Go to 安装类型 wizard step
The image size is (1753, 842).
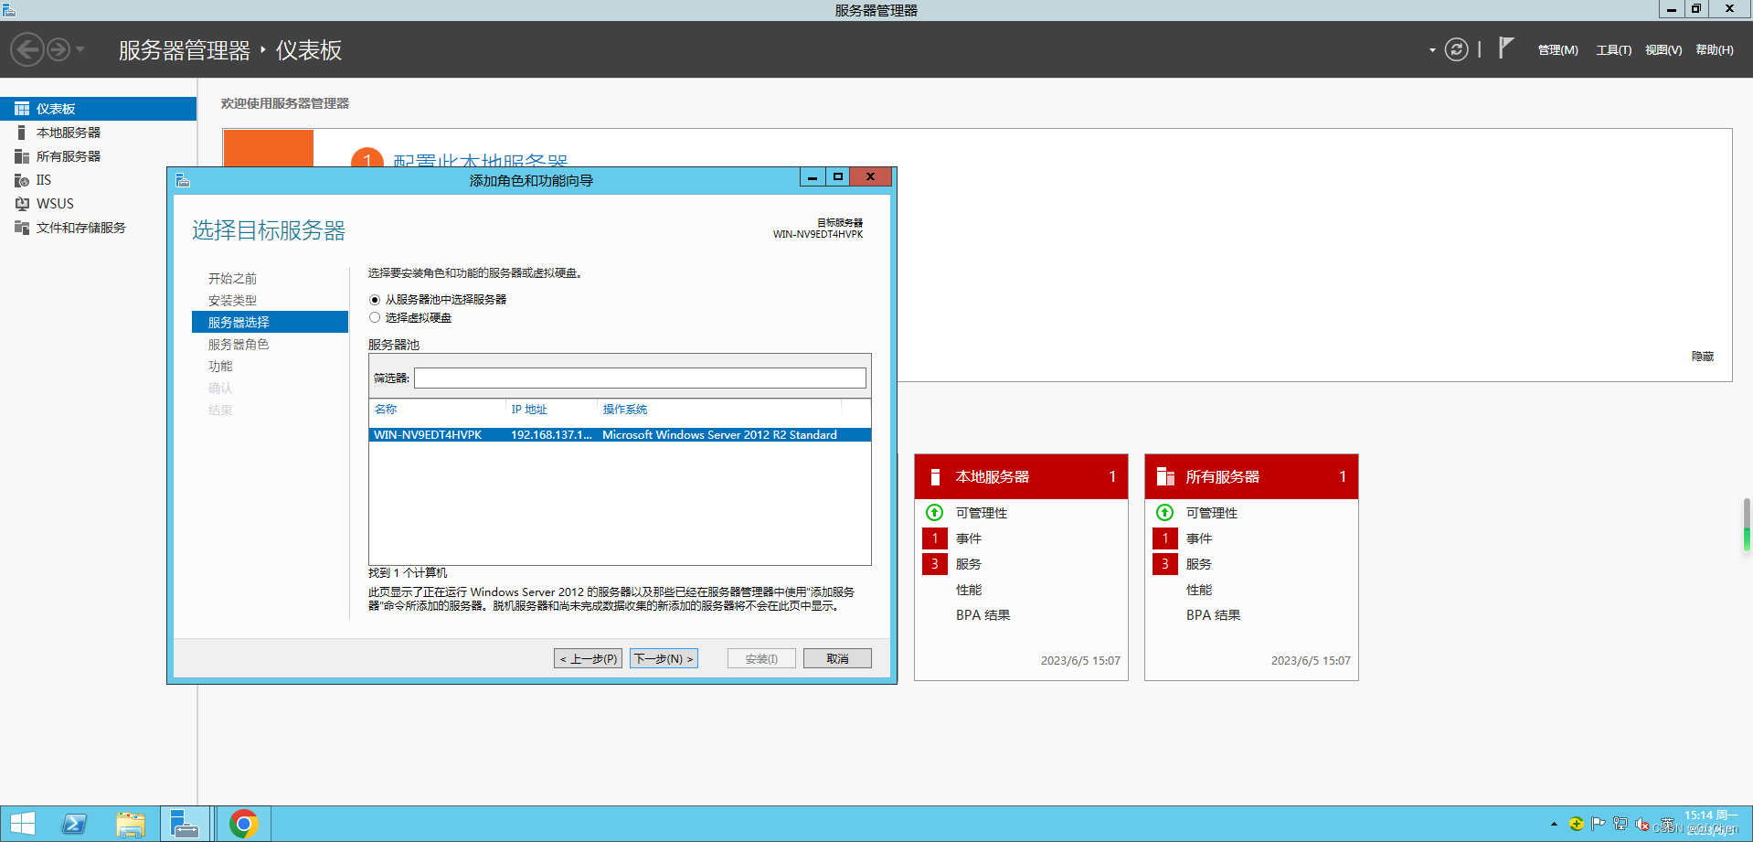[232, 300]
